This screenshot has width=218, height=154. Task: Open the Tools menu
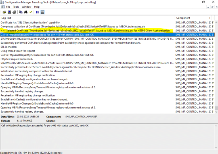point(16,7)
